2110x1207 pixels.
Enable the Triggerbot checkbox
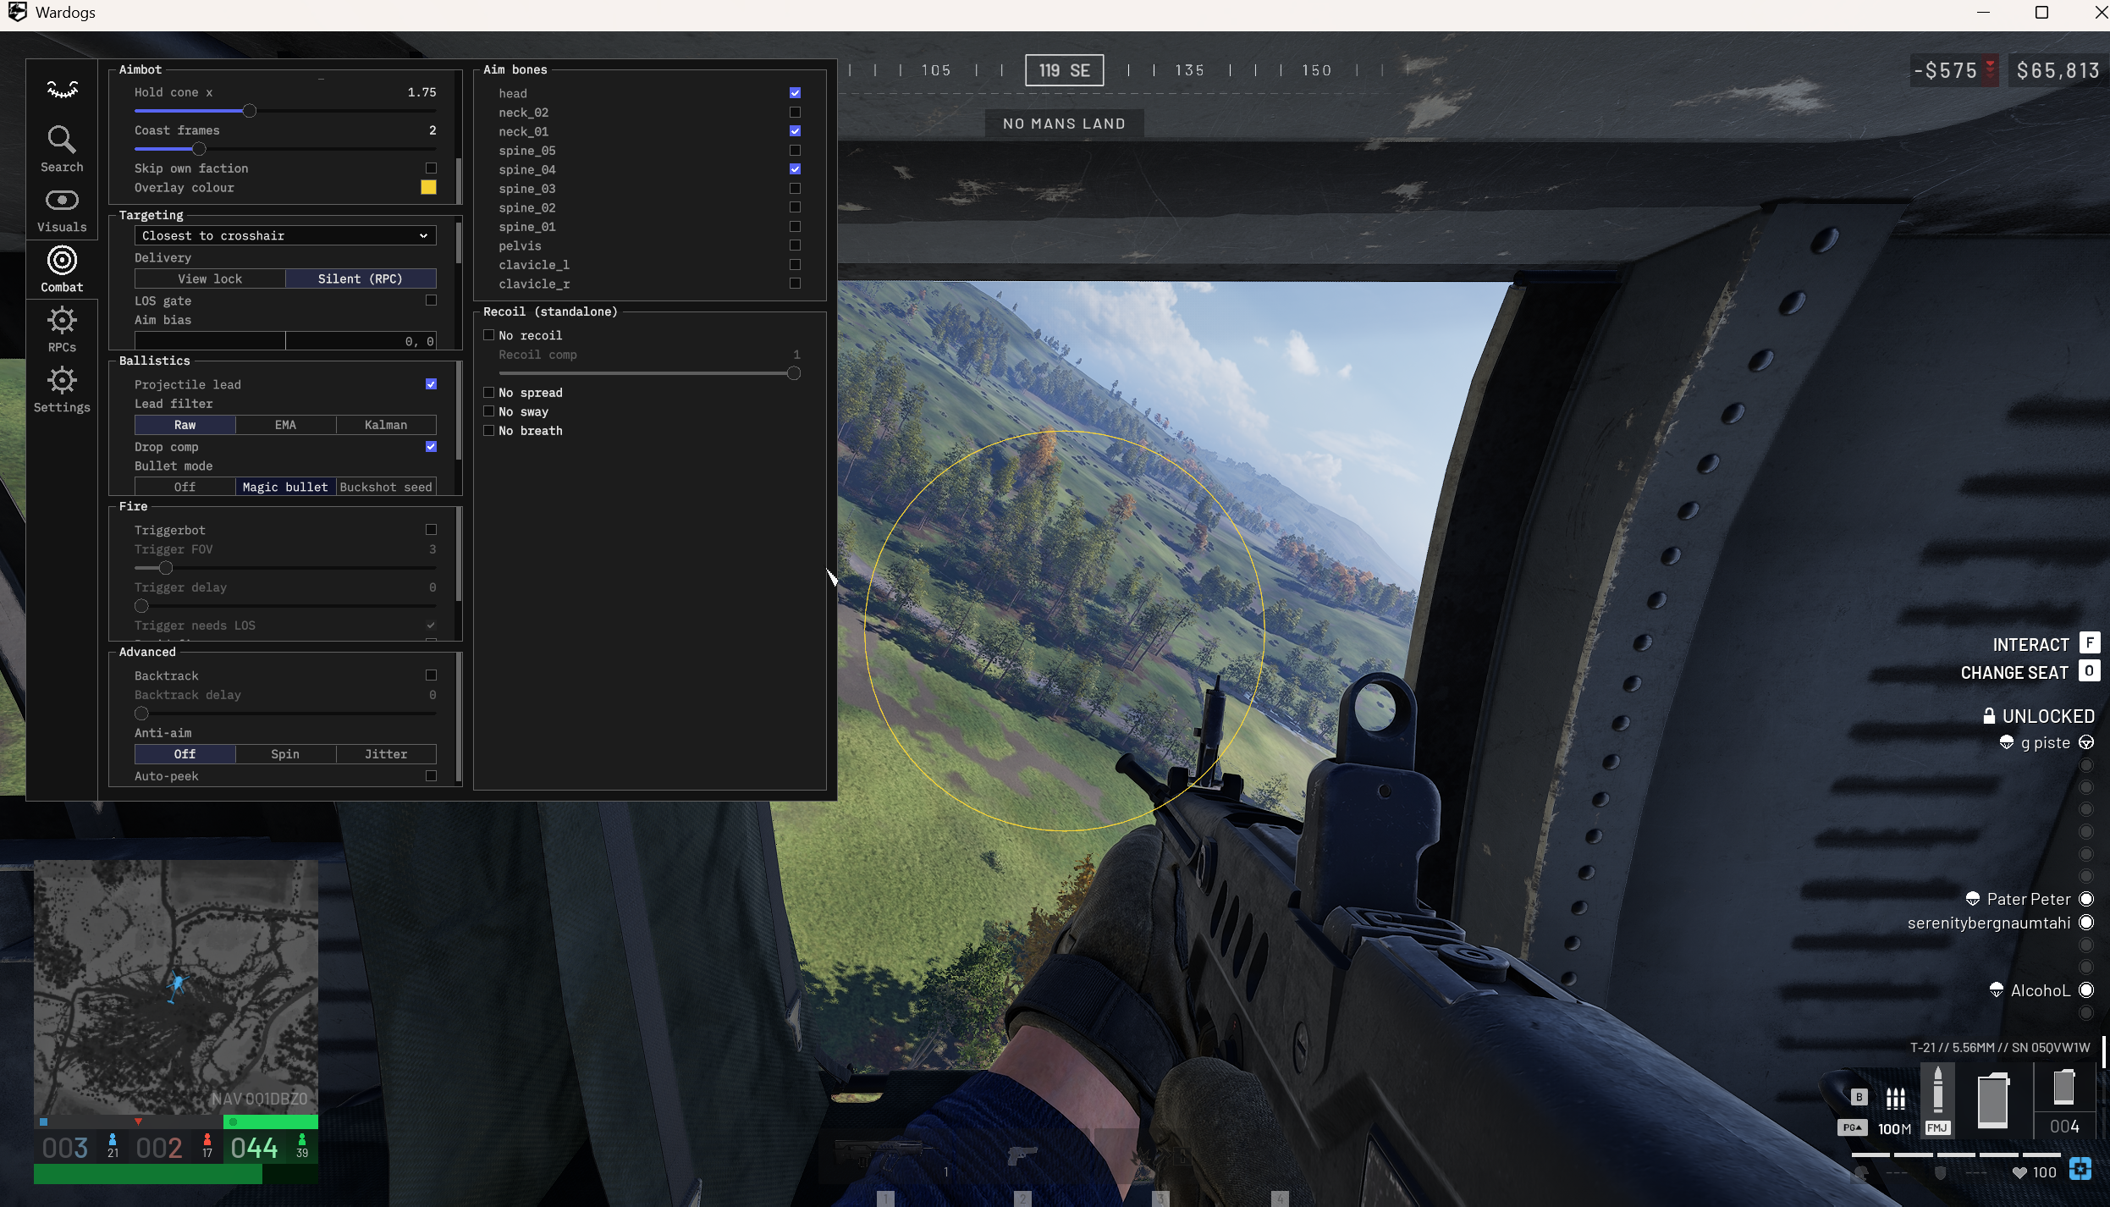coord(431,530)
